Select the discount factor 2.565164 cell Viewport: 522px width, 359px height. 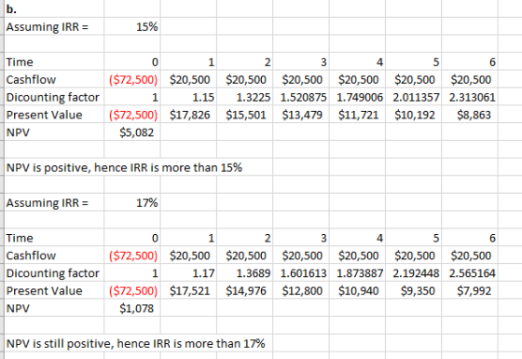coord(470,273)
